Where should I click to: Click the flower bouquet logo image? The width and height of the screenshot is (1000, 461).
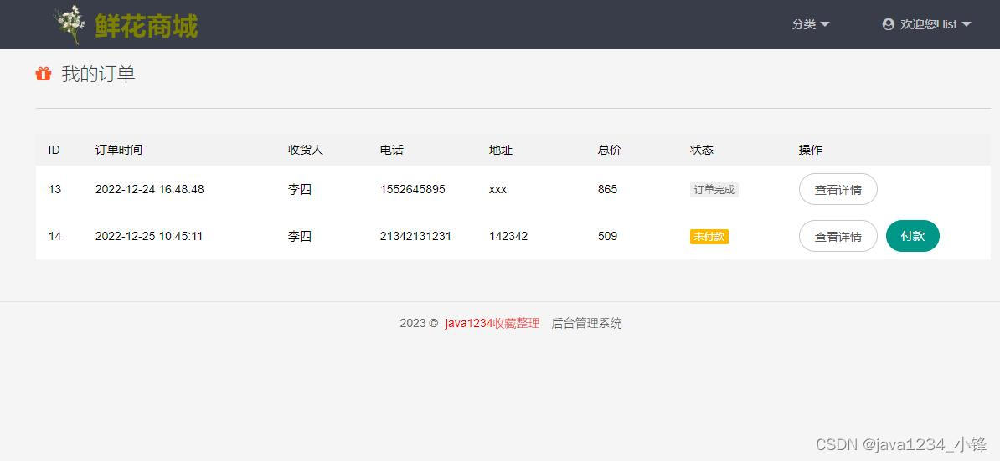point(70,25)
